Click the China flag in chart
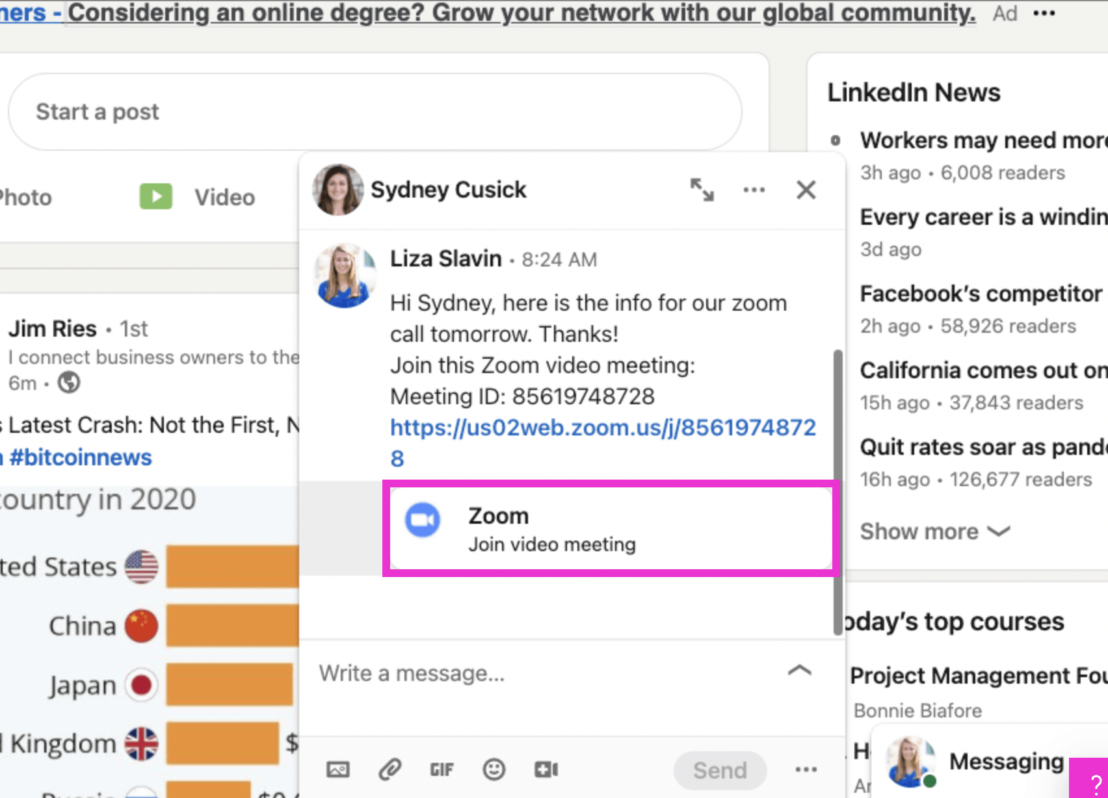The height and width of the screenshot is (798, 1108). [x=141, y=626]
